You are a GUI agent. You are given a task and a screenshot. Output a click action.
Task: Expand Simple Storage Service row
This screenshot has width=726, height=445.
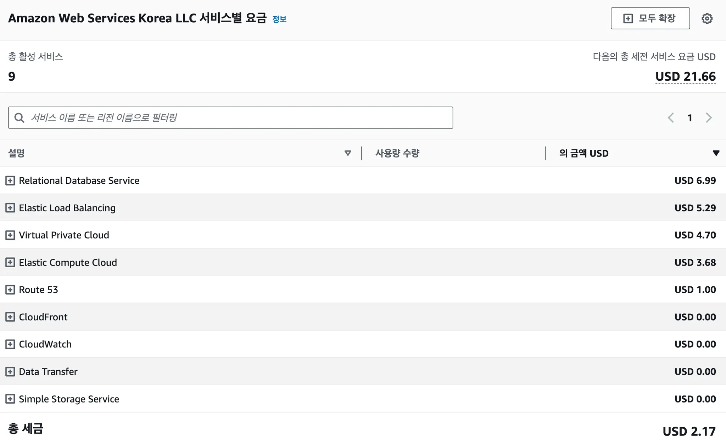[x=10, y=399]
